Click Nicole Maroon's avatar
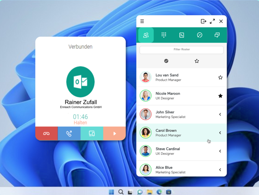259x195 pixels. tap(146, 96)
